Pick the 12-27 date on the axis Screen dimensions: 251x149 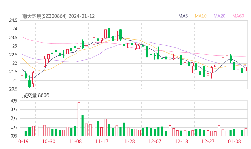coord(208,142)
